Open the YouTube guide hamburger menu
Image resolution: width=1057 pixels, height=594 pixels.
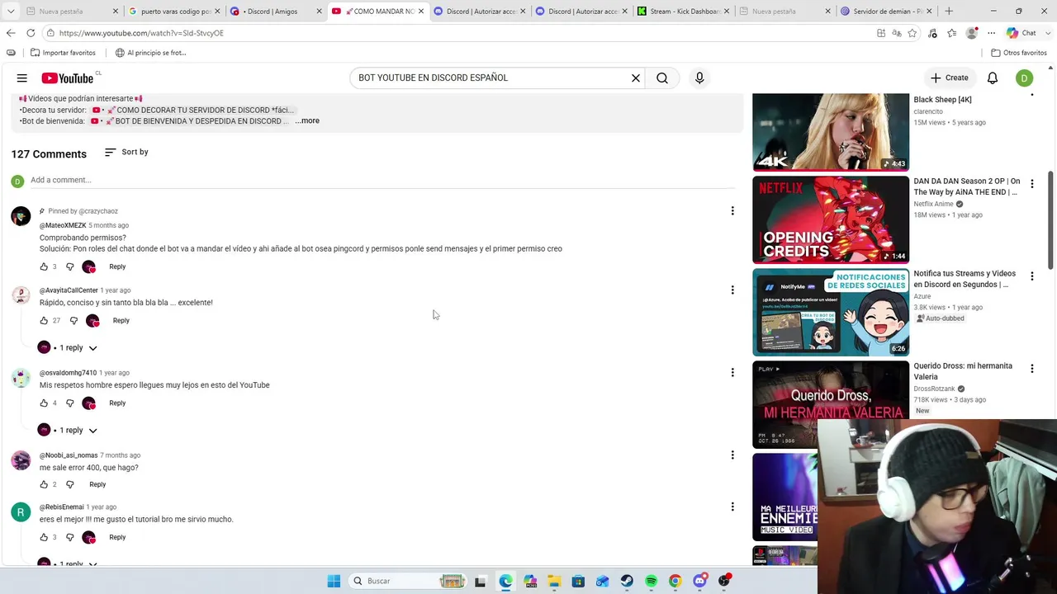click(x=22, y=78)
